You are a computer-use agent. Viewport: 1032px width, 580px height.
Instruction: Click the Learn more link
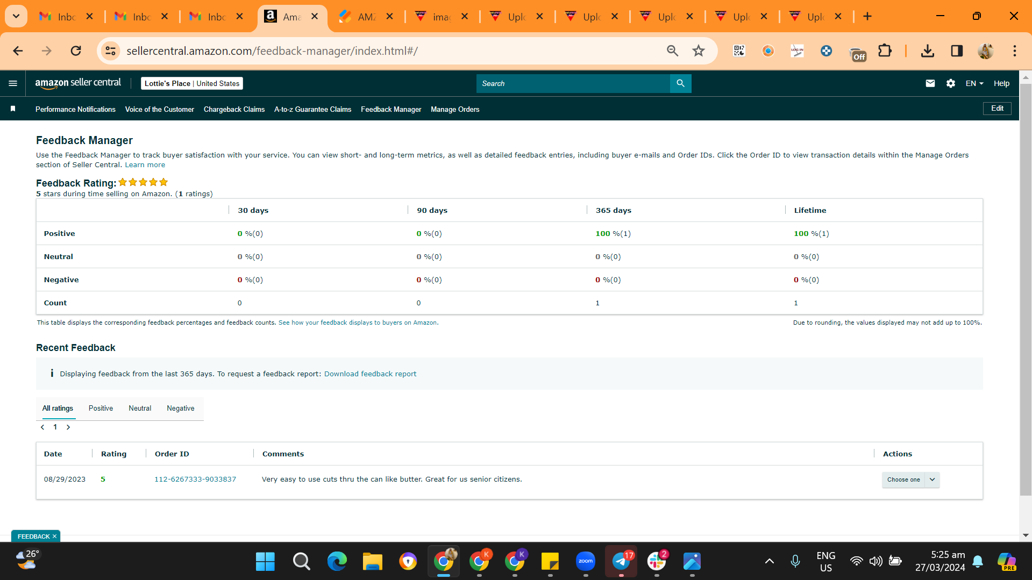pyautogui.click(x=145, y=165)
